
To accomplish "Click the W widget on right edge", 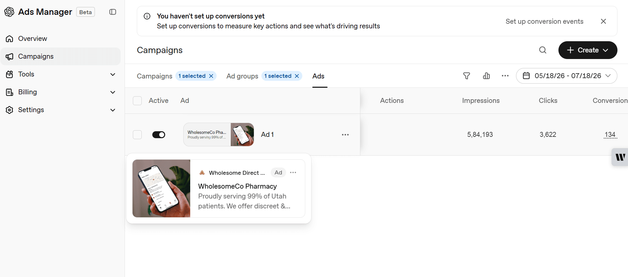I will pyautogui.click(x=620, y=157).
